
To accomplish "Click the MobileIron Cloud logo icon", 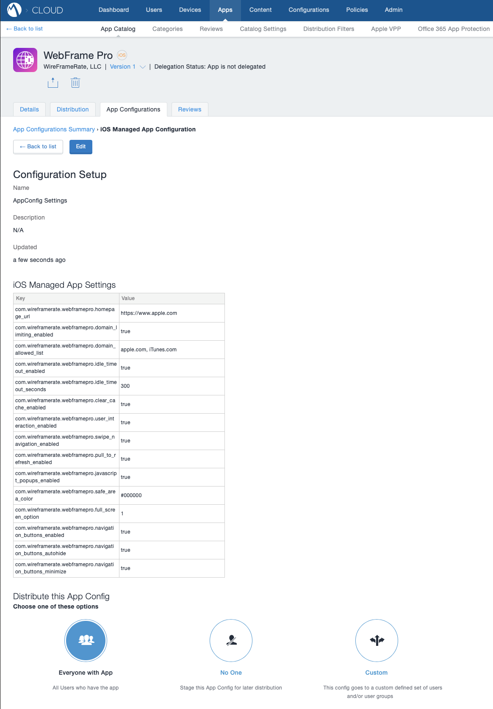I will (14, 10).
